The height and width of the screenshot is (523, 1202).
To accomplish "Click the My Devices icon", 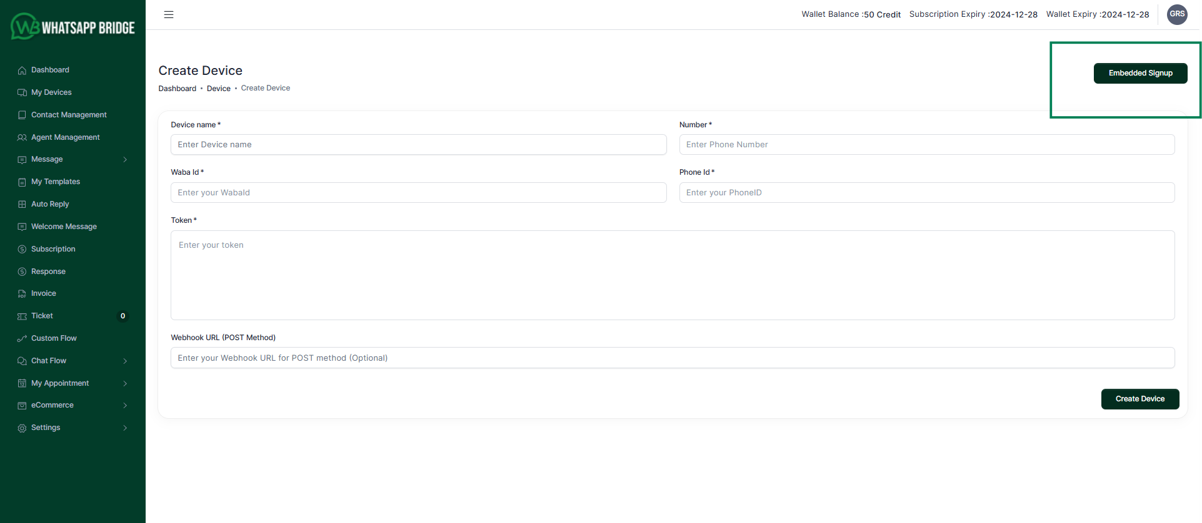I will 22,92.
